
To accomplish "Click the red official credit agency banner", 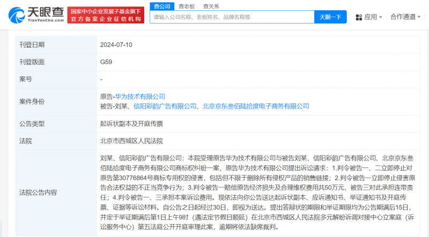I will coord(106,14).
